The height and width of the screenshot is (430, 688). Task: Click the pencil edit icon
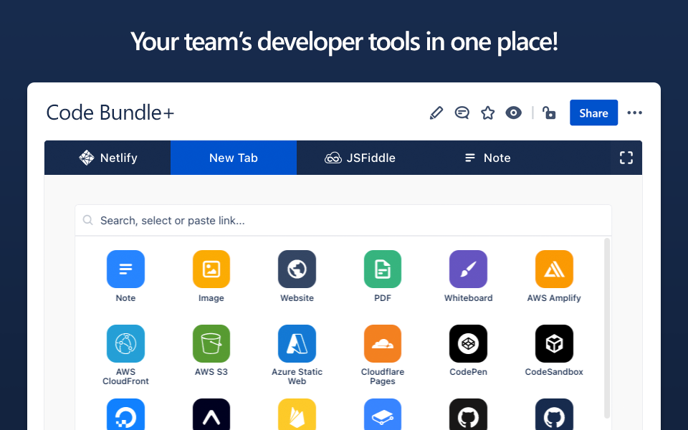click(436, 113)
